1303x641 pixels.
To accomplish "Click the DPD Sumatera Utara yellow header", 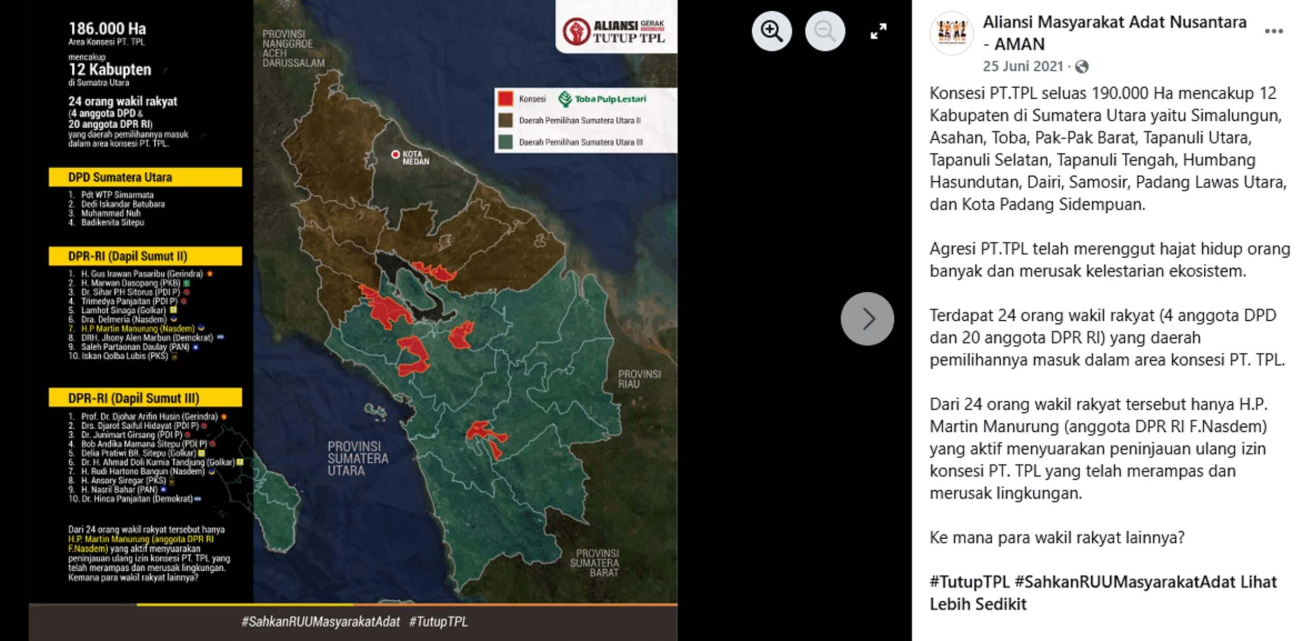I will tap(145, 177).
